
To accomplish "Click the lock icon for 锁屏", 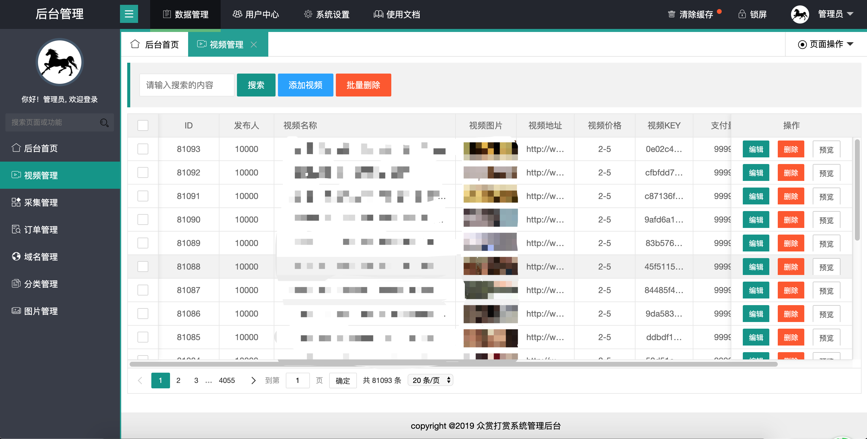I will [x=742, y=14].
